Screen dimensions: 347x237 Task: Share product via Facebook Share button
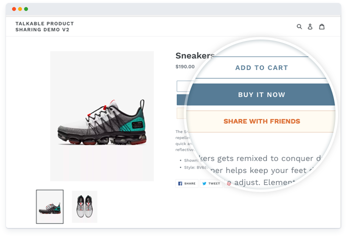pyautogui.click(x=187, y=183)
